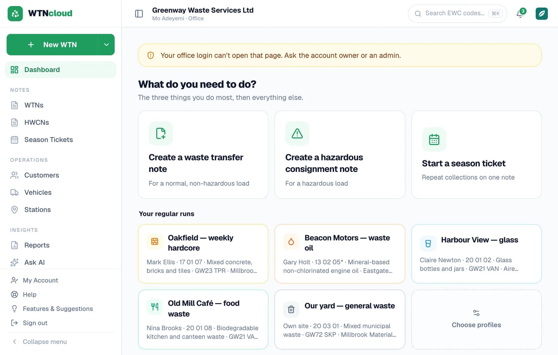Open the Customers page
This screenshot has height=355, width=558.
point(61,175)
